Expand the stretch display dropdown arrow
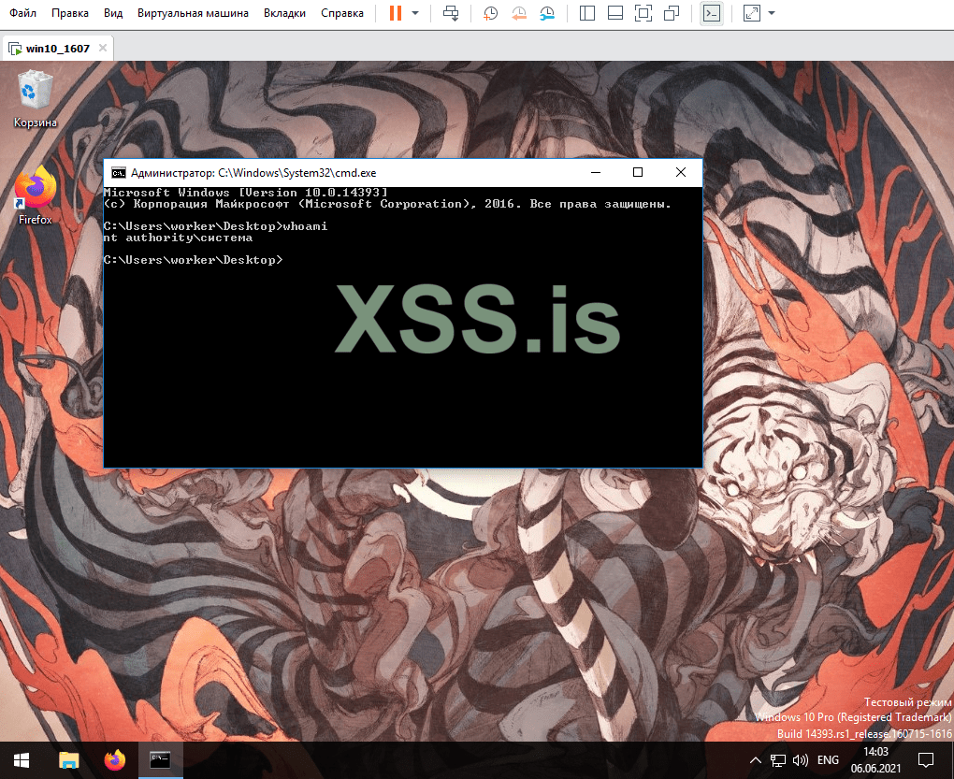Viewport: 954px width, 779px height. coord(772,13)
